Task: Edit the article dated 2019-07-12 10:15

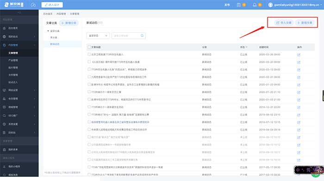Action: click(x=299, y=122)
